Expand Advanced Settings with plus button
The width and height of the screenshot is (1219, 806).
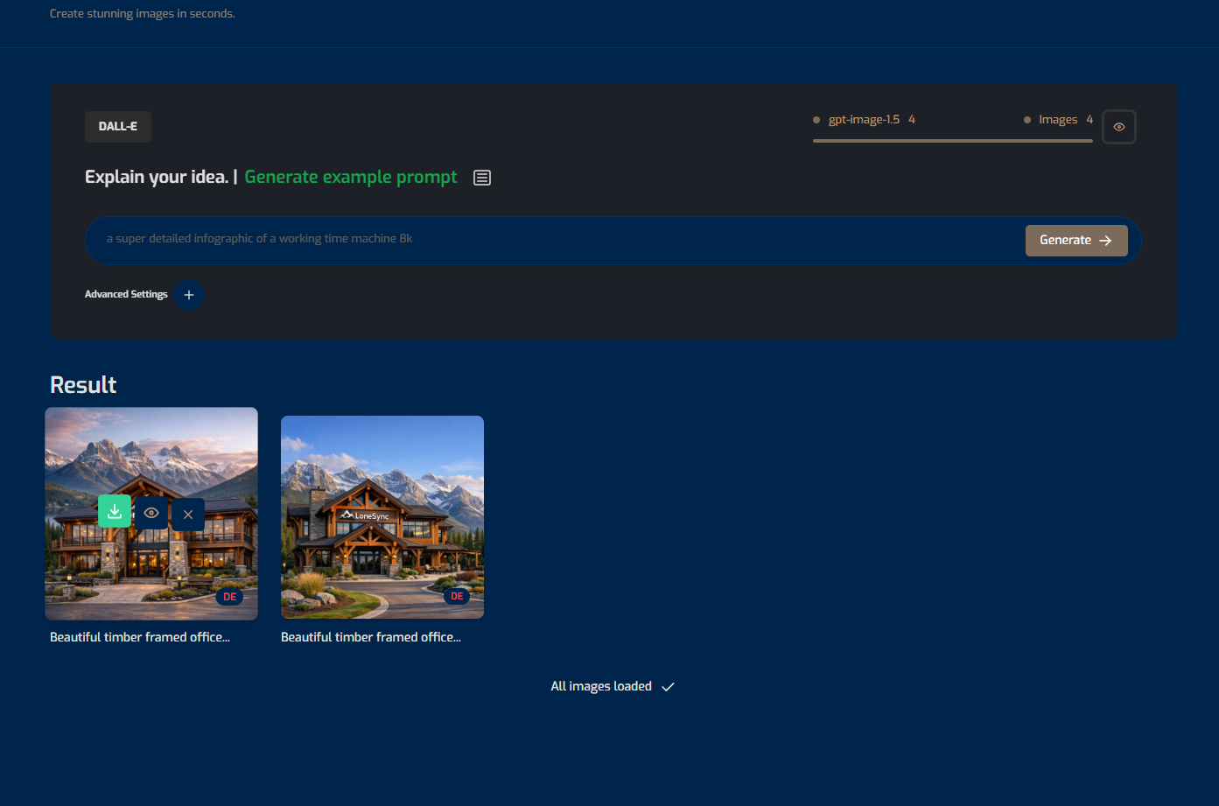point(189,295)
